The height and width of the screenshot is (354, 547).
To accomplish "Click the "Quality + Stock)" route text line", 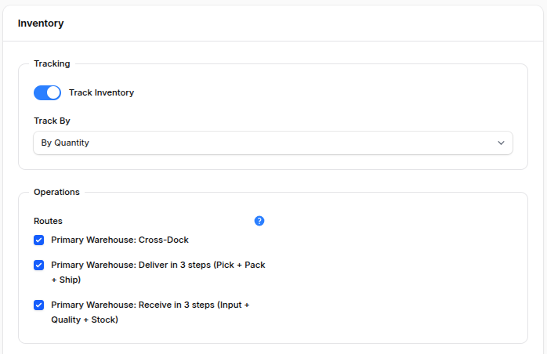I will [85, 320].
